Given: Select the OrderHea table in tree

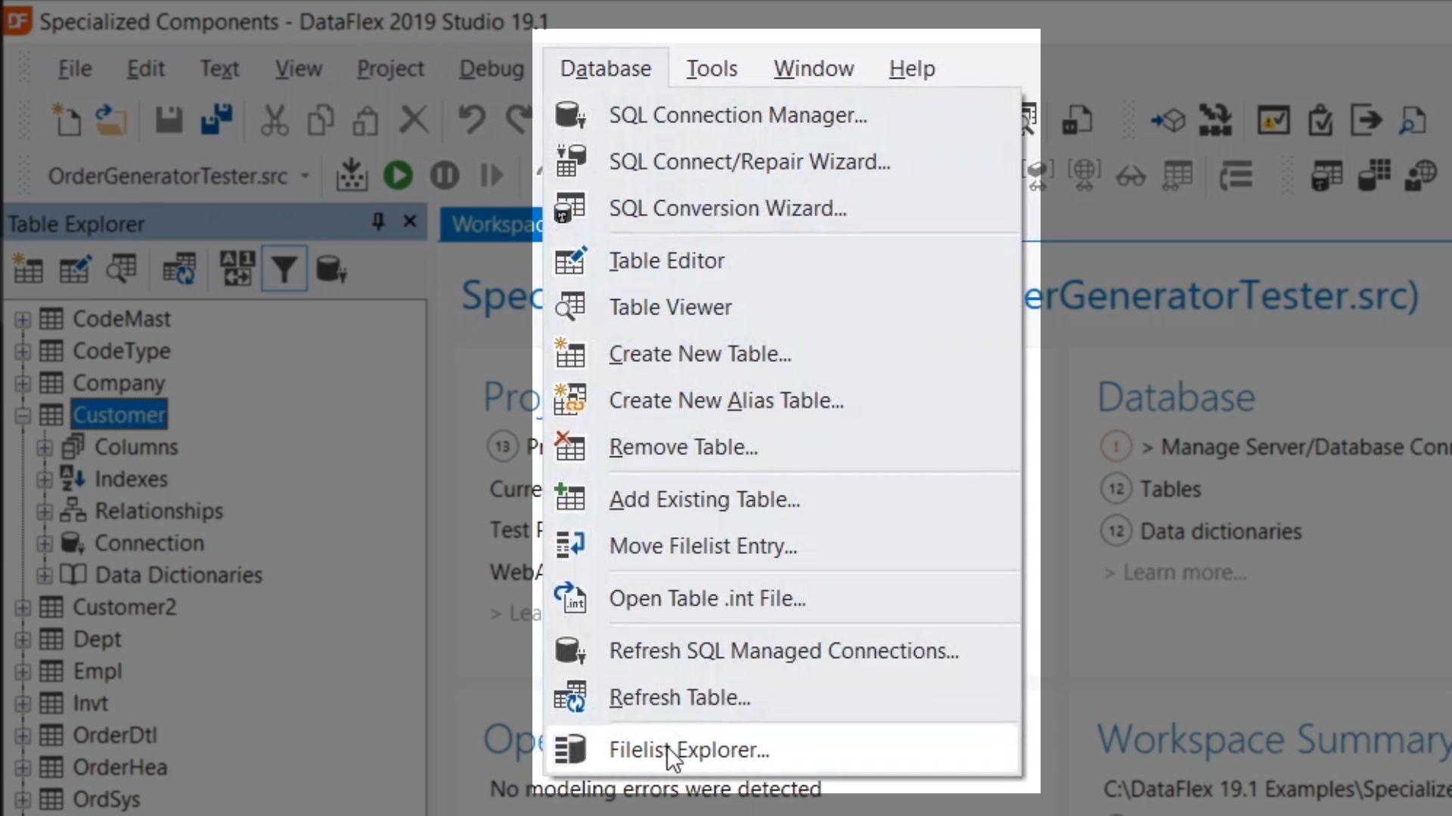Looking at the screenshot, I should tap(119, 768).
